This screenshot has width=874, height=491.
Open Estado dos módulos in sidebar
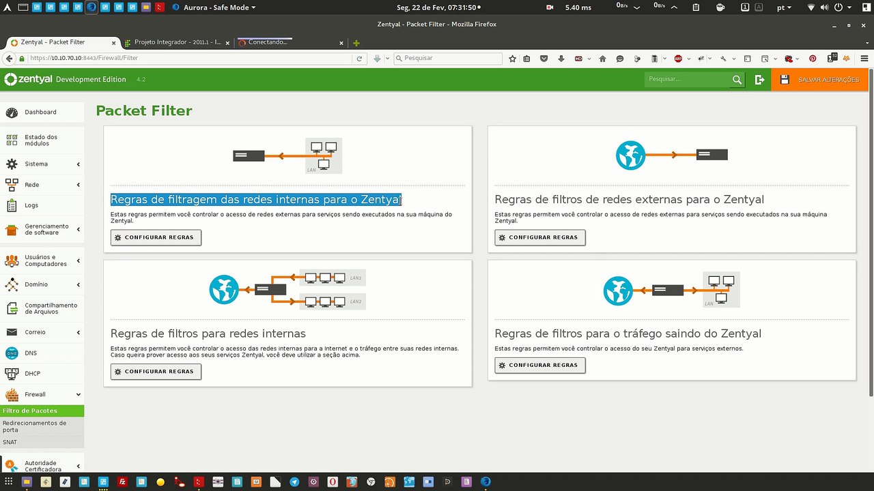point(42,140)
